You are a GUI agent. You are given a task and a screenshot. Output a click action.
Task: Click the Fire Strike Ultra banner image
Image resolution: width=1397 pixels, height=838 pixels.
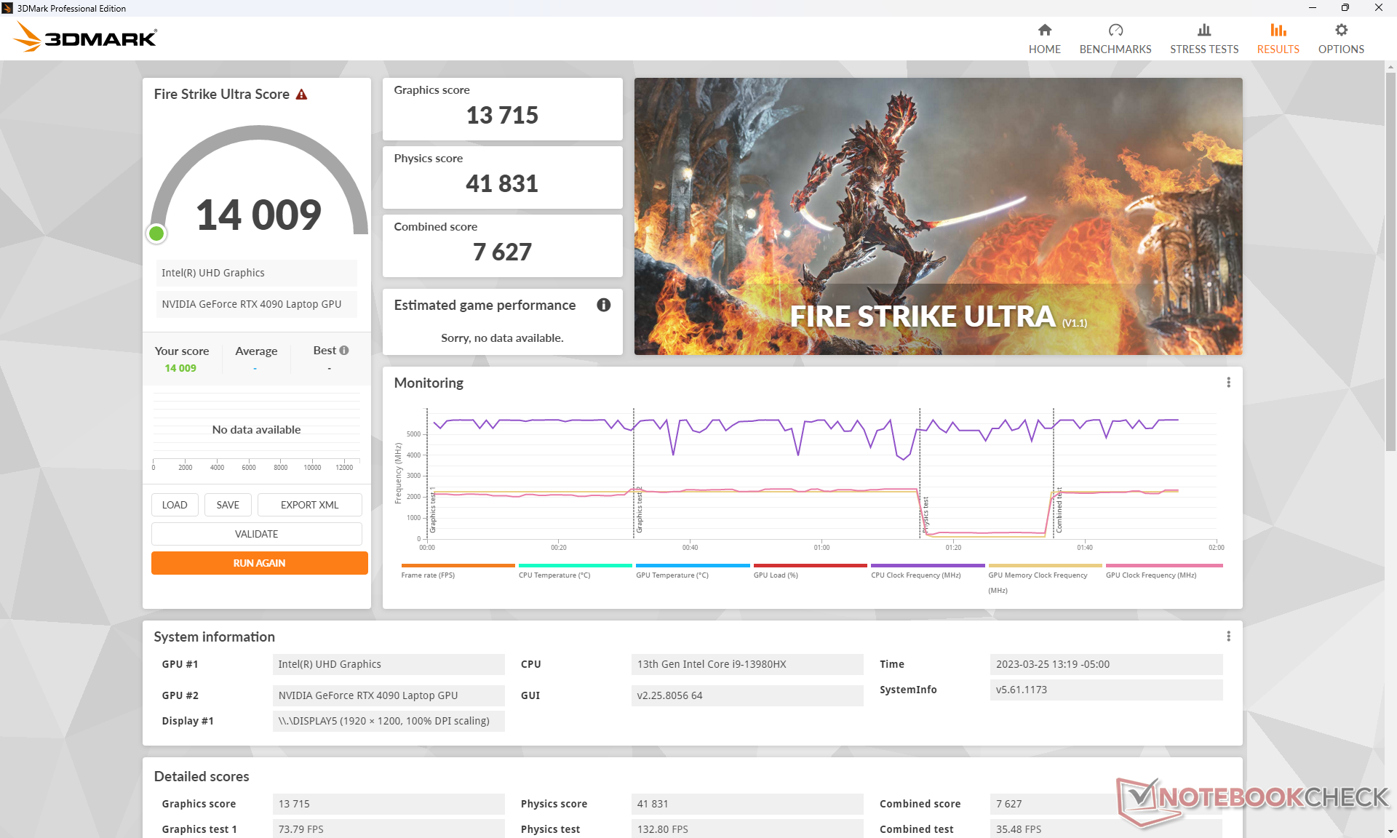coord(937,216)
